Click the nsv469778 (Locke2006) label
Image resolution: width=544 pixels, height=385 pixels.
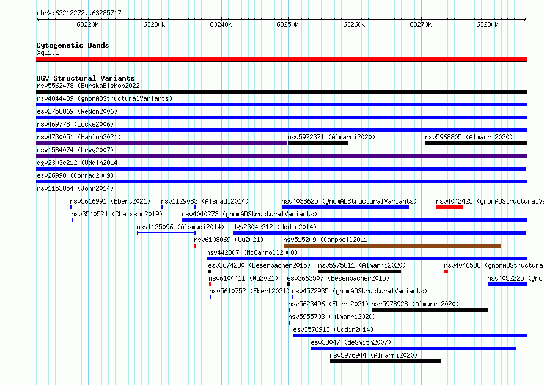click(x=75, y=124)
